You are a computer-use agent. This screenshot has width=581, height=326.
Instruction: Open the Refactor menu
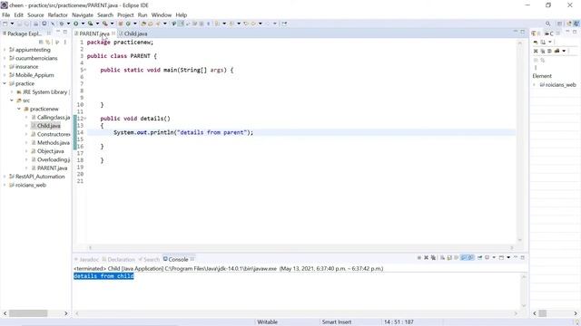click(x=58, y=15)
